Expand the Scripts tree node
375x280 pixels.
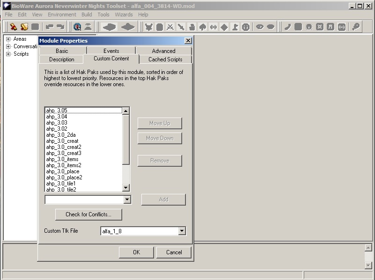click(8, 54)
